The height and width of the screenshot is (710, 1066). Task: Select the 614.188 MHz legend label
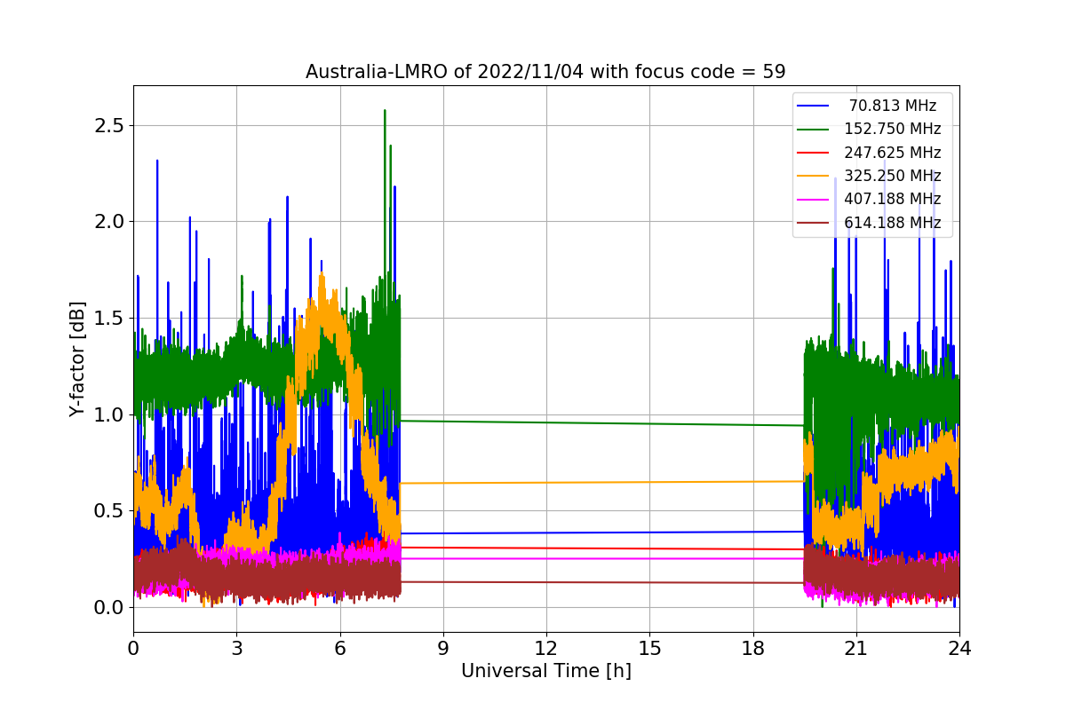pyautogui.click(x=893, y=223)
